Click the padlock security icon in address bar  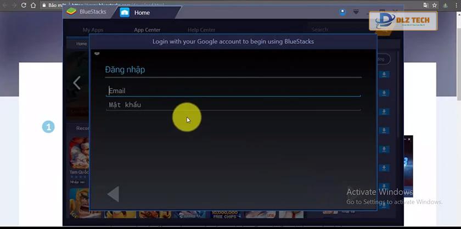pos(44,5)
